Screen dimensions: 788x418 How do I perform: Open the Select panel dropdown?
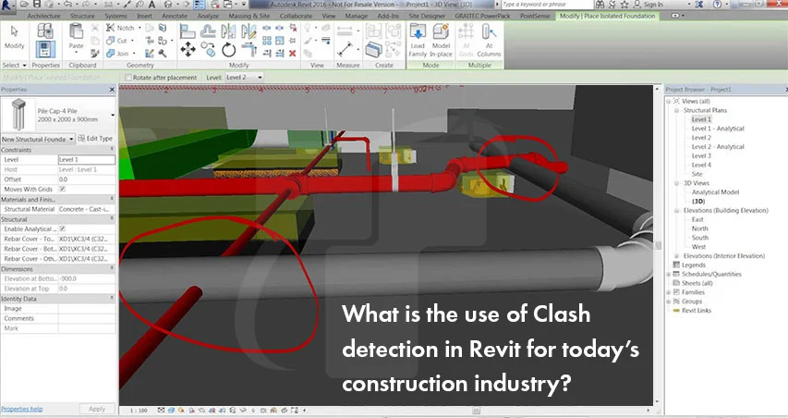click(x=14, y=66)
